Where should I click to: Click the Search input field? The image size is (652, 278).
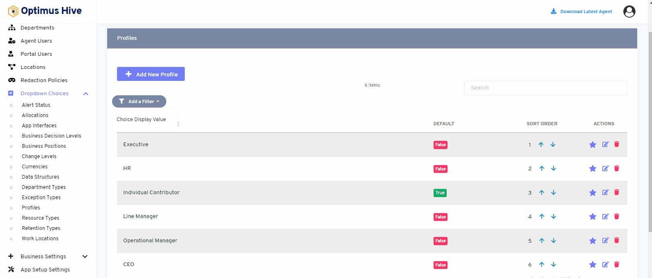click(545, 88)
